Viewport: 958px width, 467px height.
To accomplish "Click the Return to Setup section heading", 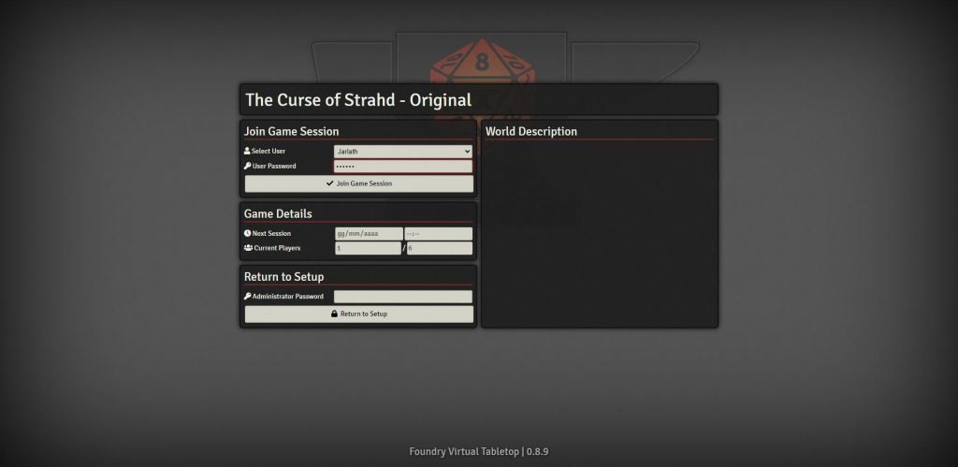I will point(284,277).
